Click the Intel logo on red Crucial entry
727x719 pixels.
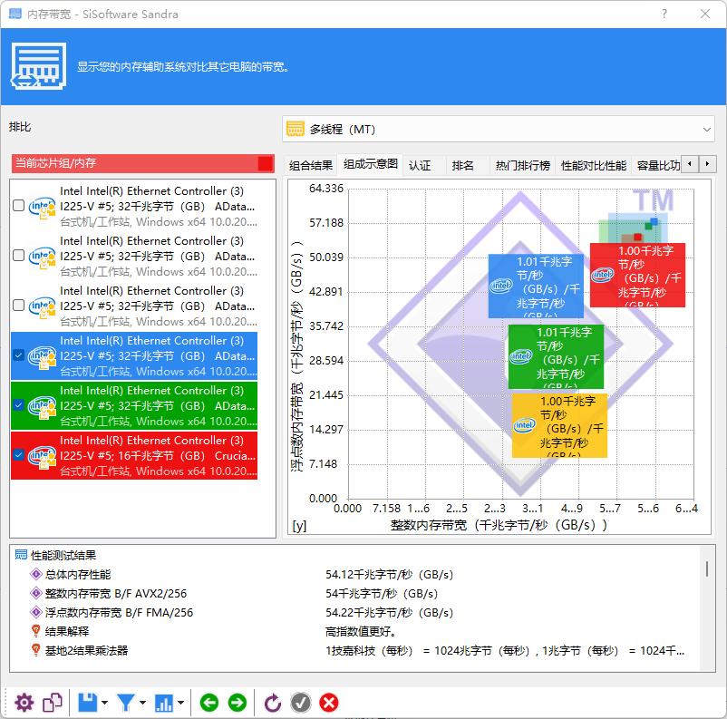43,456
